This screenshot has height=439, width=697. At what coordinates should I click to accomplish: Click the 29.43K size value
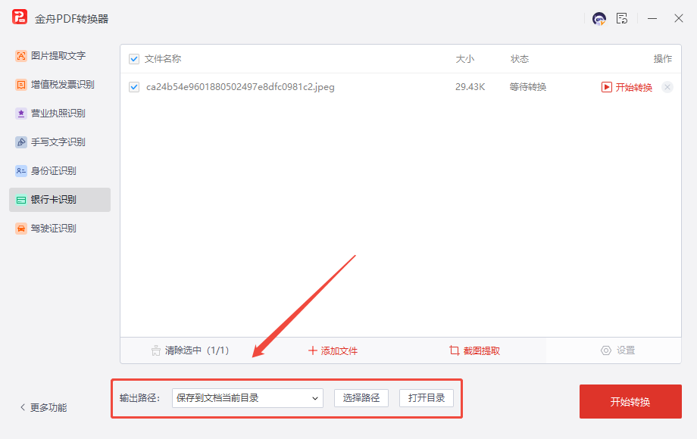pyautogui.click(x=470, y=87)
